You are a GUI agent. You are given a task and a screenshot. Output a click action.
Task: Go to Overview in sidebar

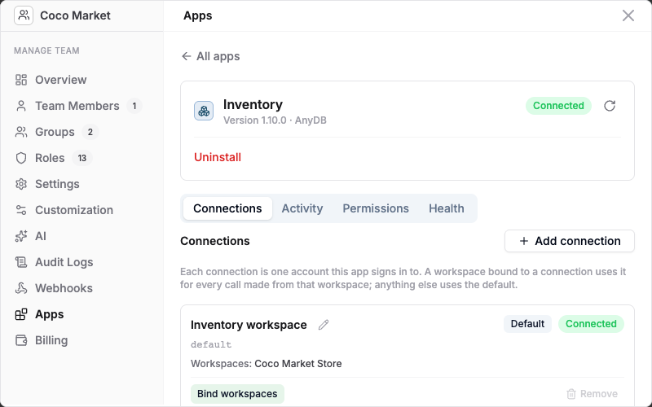(60, 80)
